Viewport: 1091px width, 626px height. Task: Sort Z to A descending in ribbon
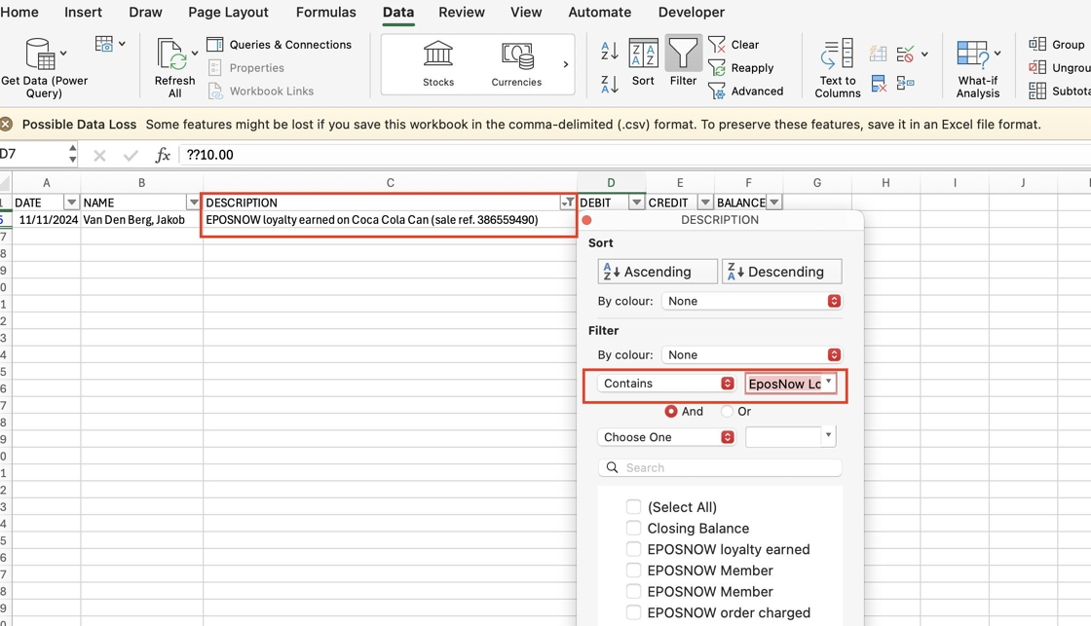click(610, 84)
